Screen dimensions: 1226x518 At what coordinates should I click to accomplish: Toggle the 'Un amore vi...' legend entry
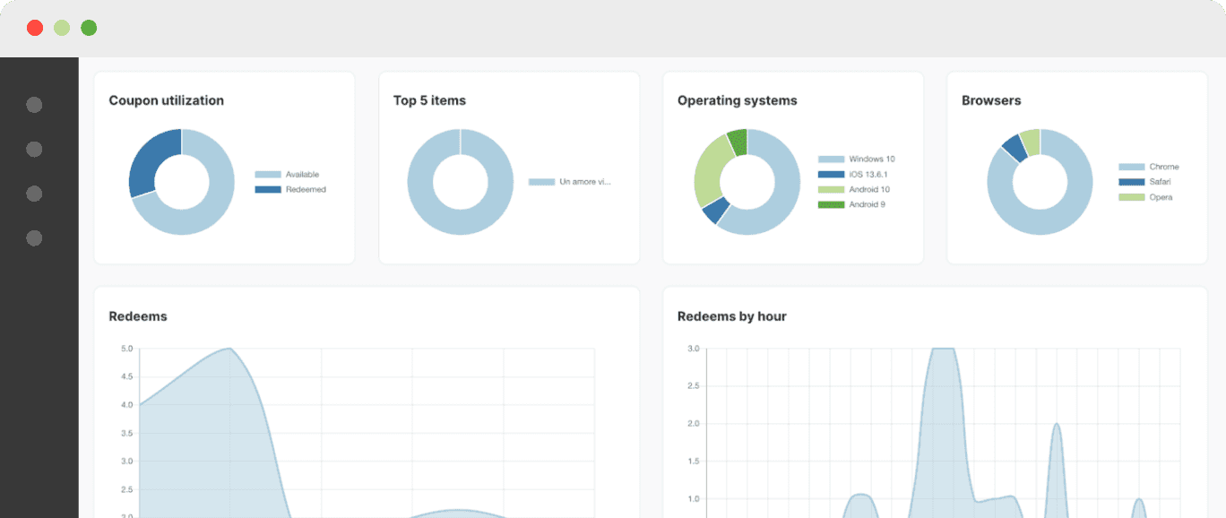click(x=570, y=182)
